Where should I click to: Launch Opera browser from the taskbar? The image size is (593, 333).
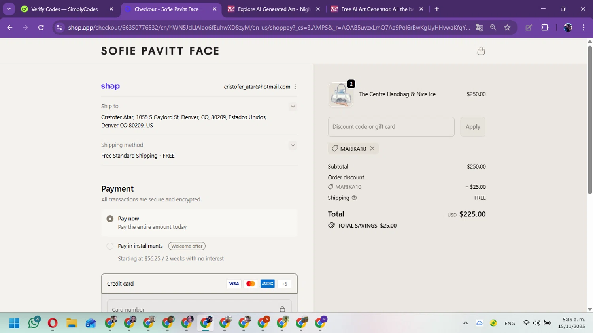click(53, 323)
